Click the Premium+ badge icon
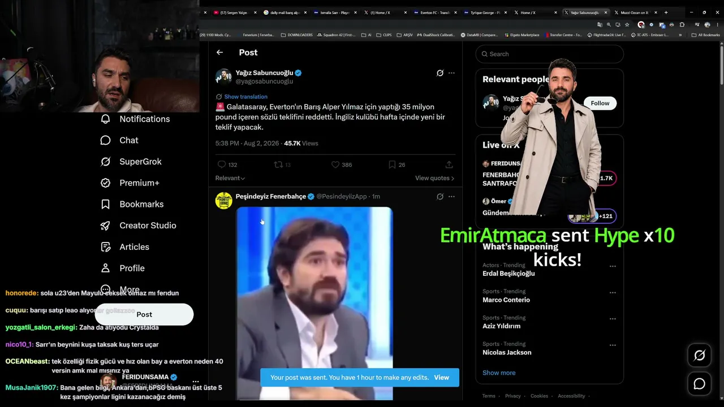Screen dimensions: 724x407 [105, 183]
